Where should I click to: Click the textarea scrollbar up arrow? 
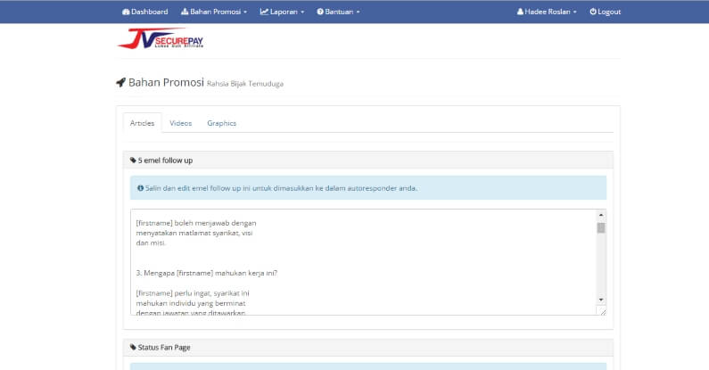pos(601,215)
